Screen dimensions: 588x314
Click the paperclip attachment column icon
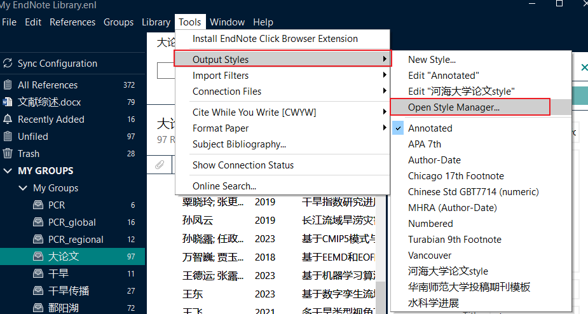coord(160,165)
